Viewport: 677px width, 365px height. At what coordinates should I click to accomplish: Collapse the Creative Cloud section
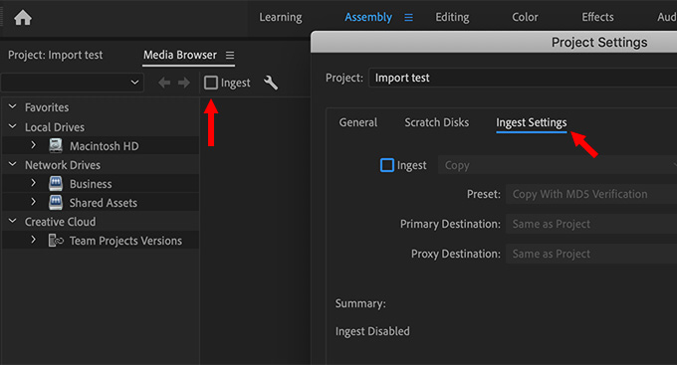13,221
